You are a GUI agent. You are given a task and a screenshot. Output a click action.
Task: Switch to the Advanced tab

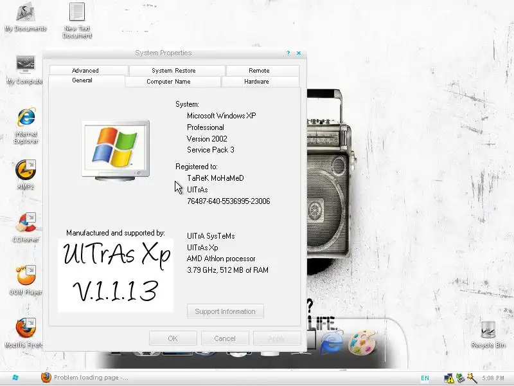pos(85,71)
